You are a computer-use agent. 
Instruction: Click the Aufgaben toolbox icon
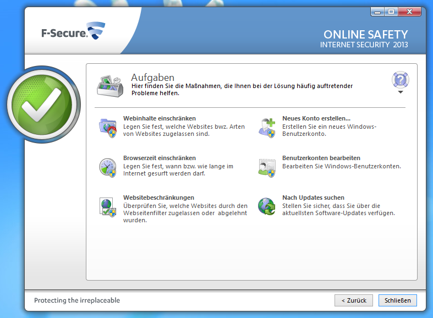tap(110, 86)
